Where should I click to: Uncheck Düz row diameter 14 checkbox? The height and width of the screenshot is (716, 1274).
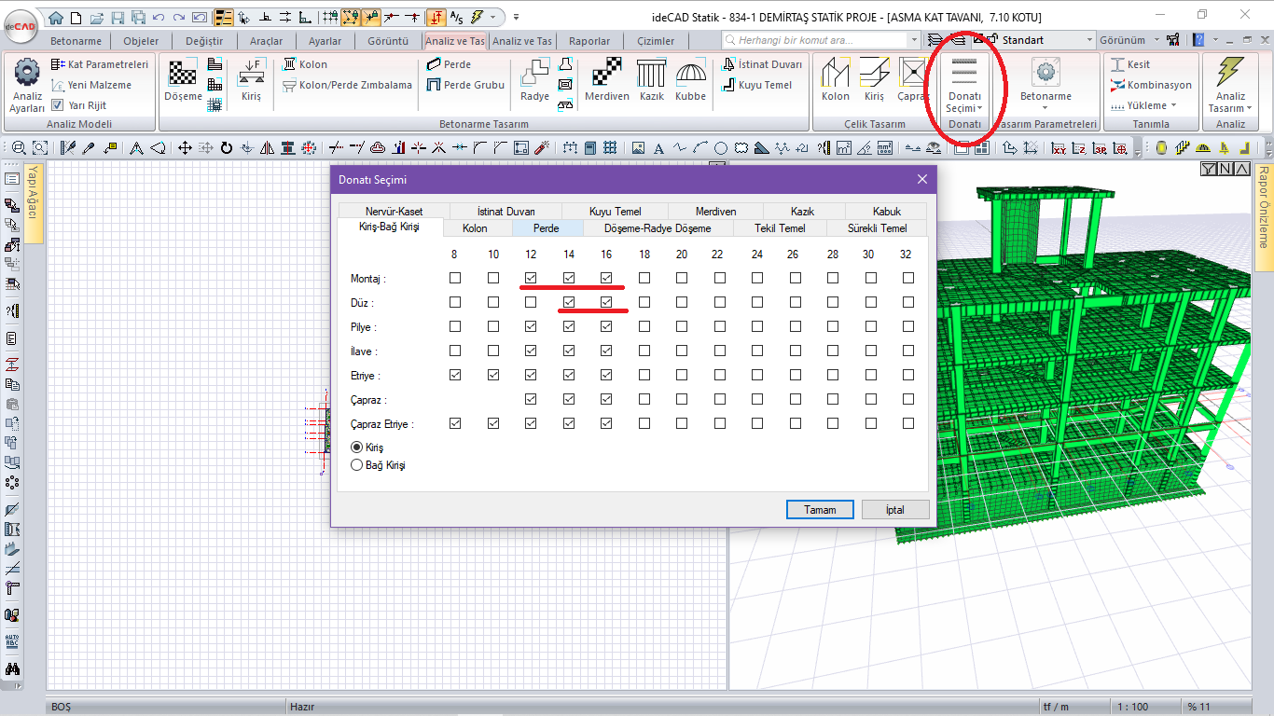569,302
